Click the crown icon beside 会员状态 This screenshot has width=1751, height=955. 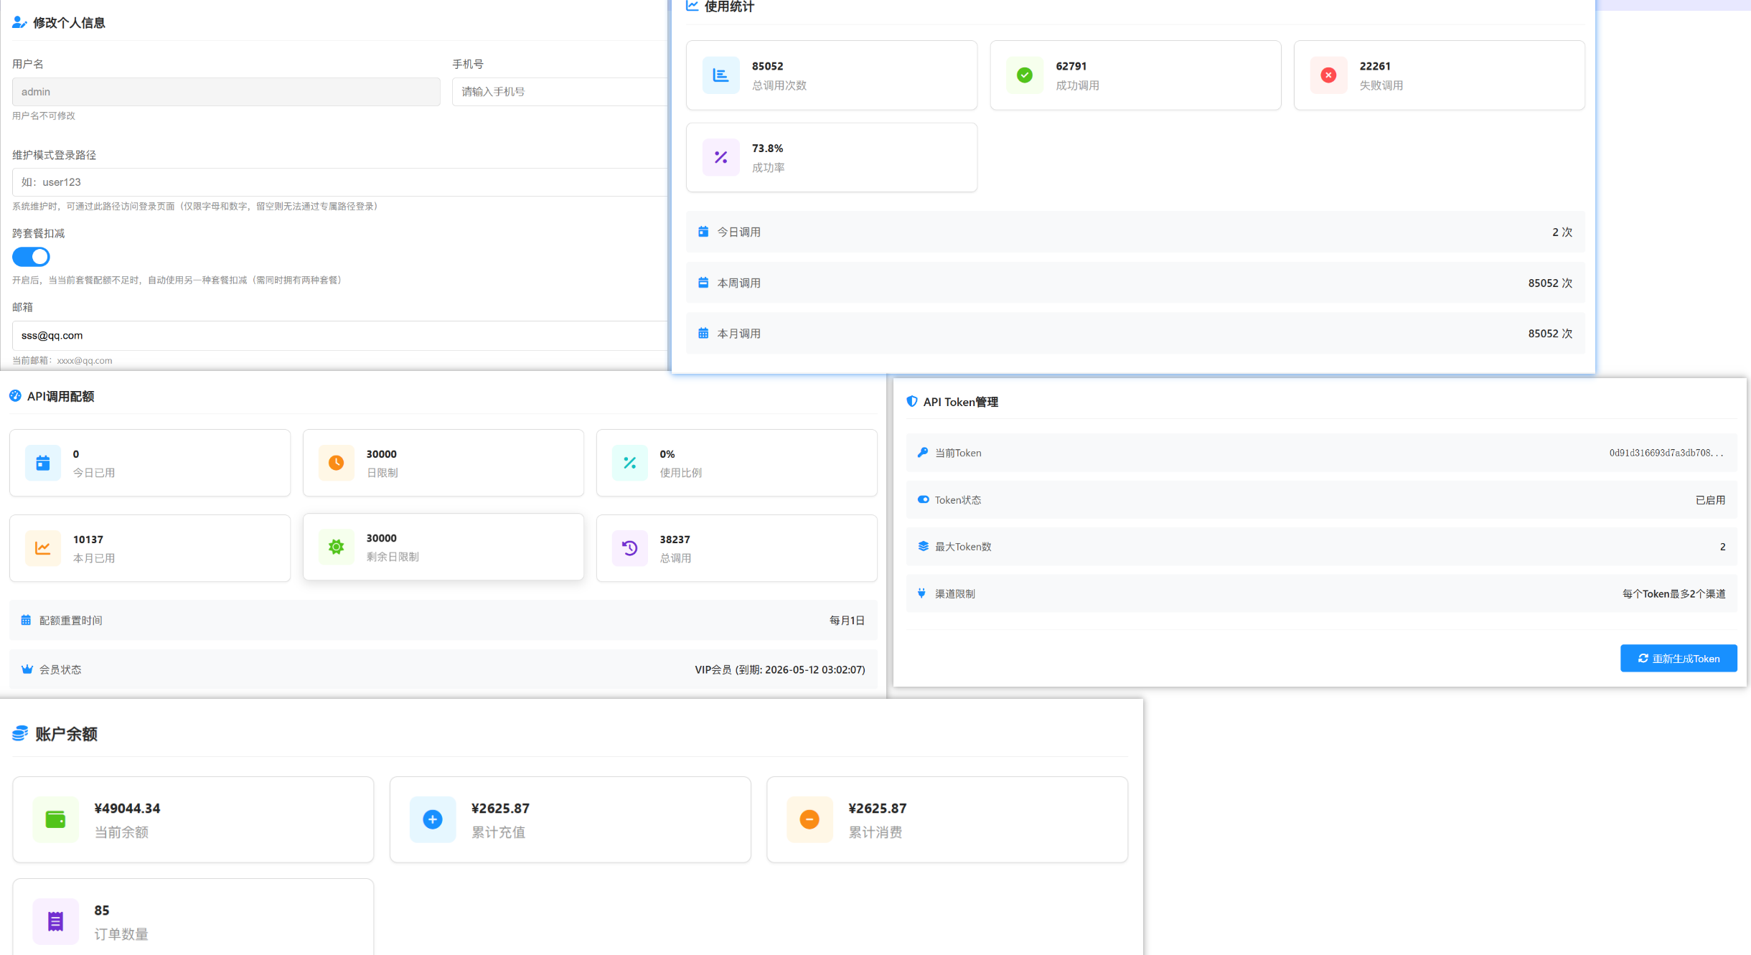click(27, 669)
